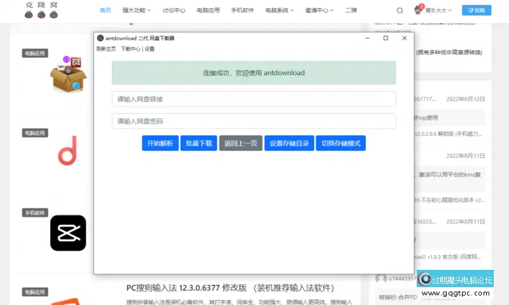Focus the 请输入网盘链接 input field
Image resolution: width=509 pixels, height=305 pixels.
tap(254, 99)
